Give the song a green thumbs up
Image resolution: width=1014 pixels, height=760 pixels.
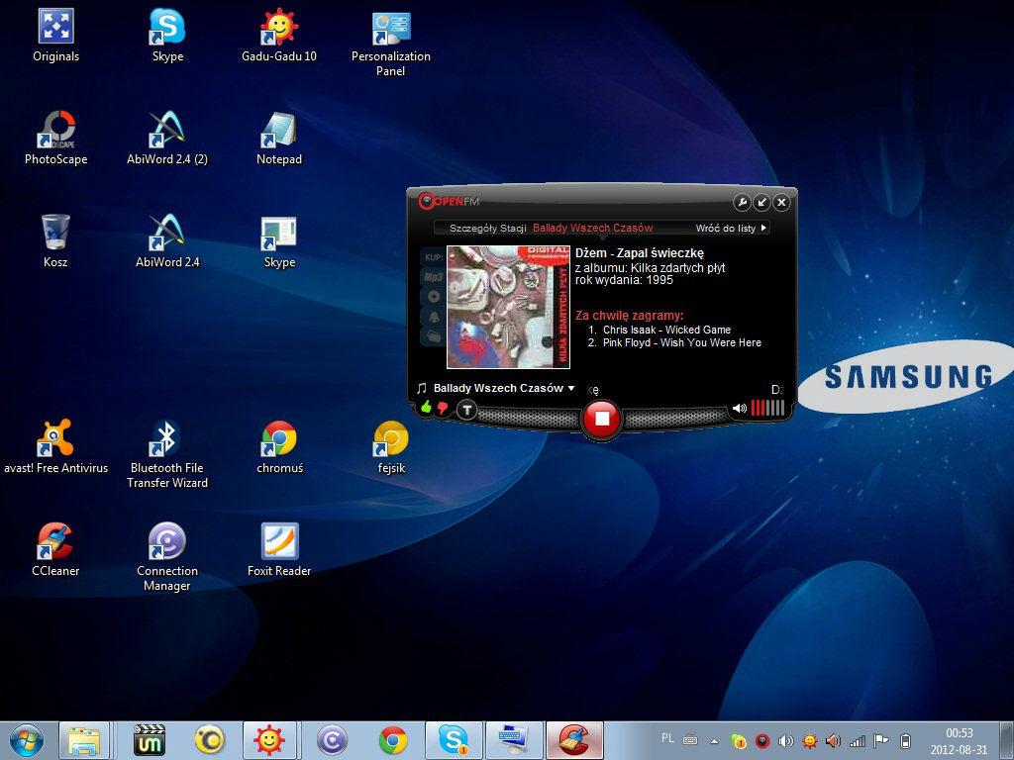(x=426, y=407)
